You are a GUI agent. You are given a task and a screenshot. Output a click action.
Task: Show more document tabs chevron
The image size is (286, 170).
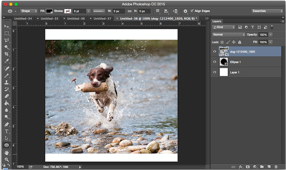tap(206, 18)
